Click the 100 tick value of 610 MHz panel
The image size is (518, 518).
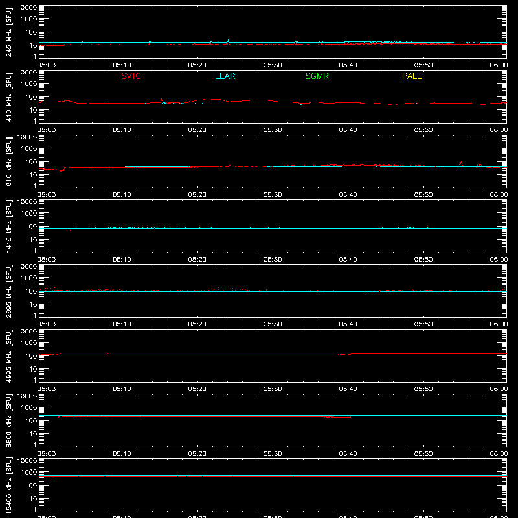coord(31,162)
